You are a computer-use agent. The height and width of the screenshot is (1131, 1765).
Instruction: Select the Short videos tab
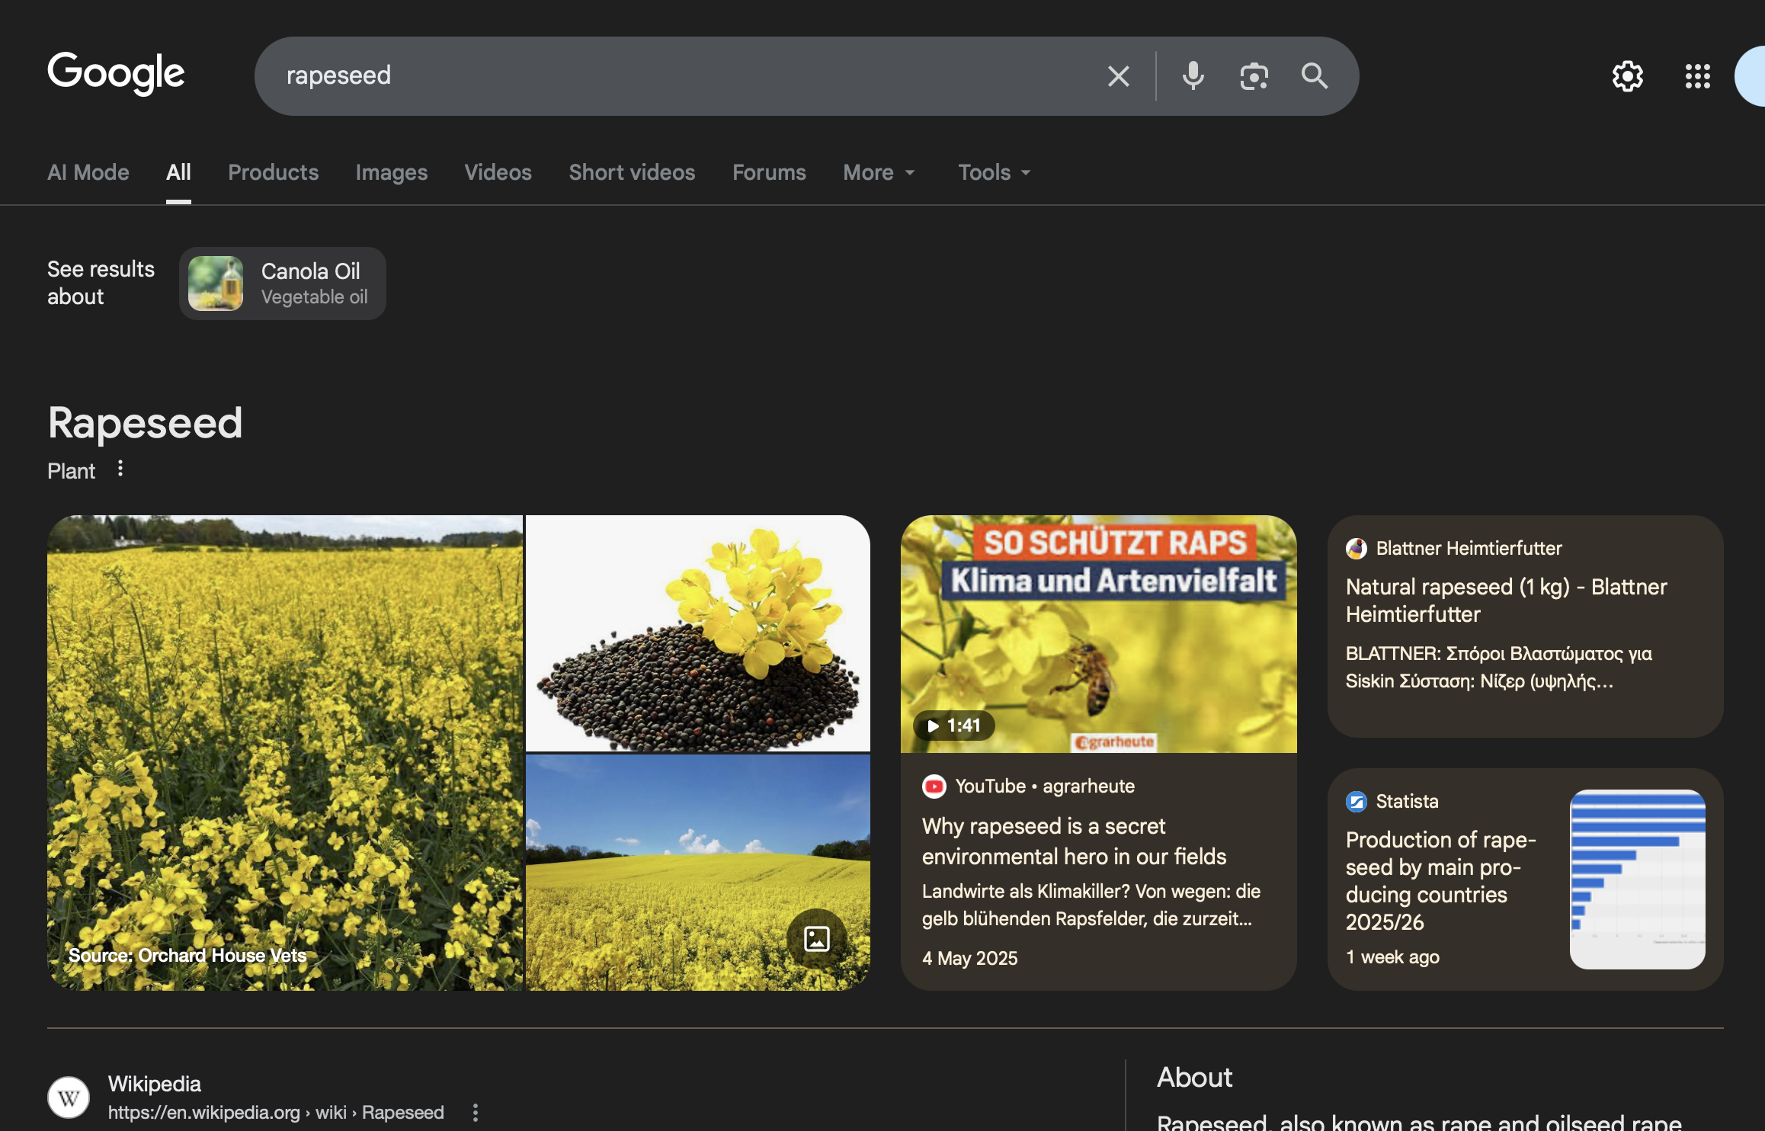(632, 173)
